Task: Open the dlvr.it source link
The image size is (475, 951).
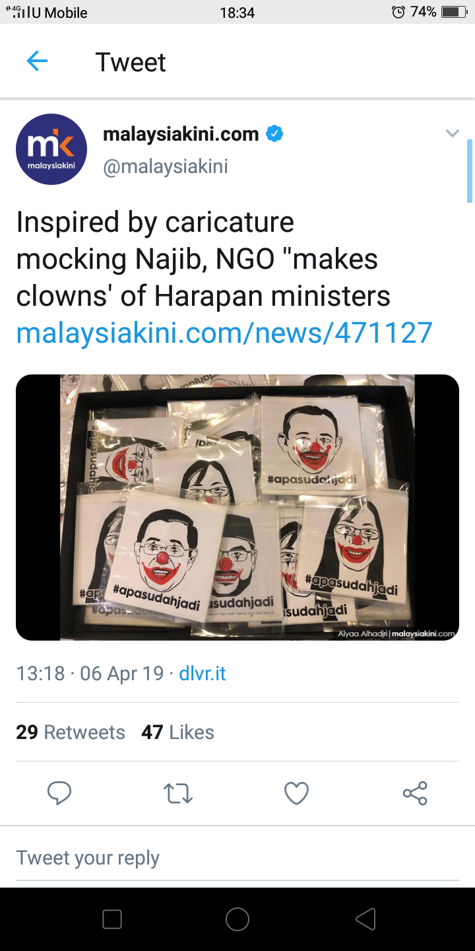Action: 203,674
